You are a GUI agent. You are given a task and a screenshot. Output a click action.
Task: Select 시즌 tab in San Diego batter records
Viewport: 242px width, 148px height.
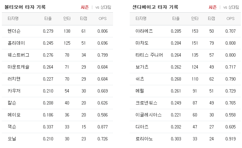tap(213, 7)
